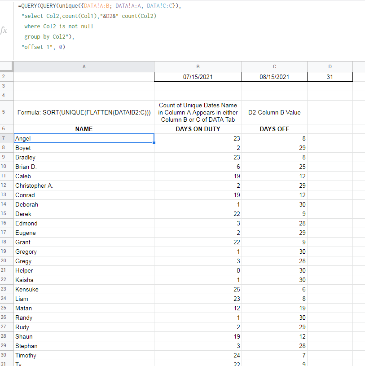Select row 21 header number
365x366 pixels.
tap(4, 270)
